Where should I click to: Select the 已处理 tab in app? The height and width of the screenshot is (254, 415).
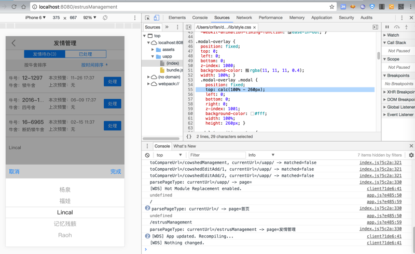point(85,54)
